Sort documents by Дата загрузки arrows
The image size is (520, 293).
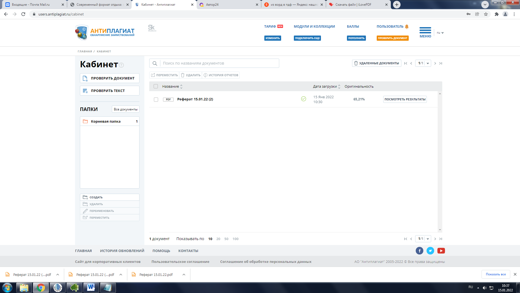339,87
